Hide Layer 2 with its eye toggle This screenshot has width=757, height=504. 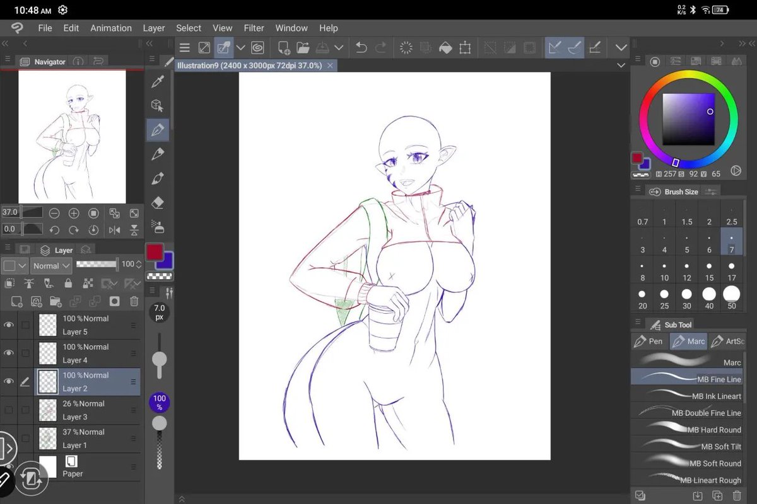(8, 381)
